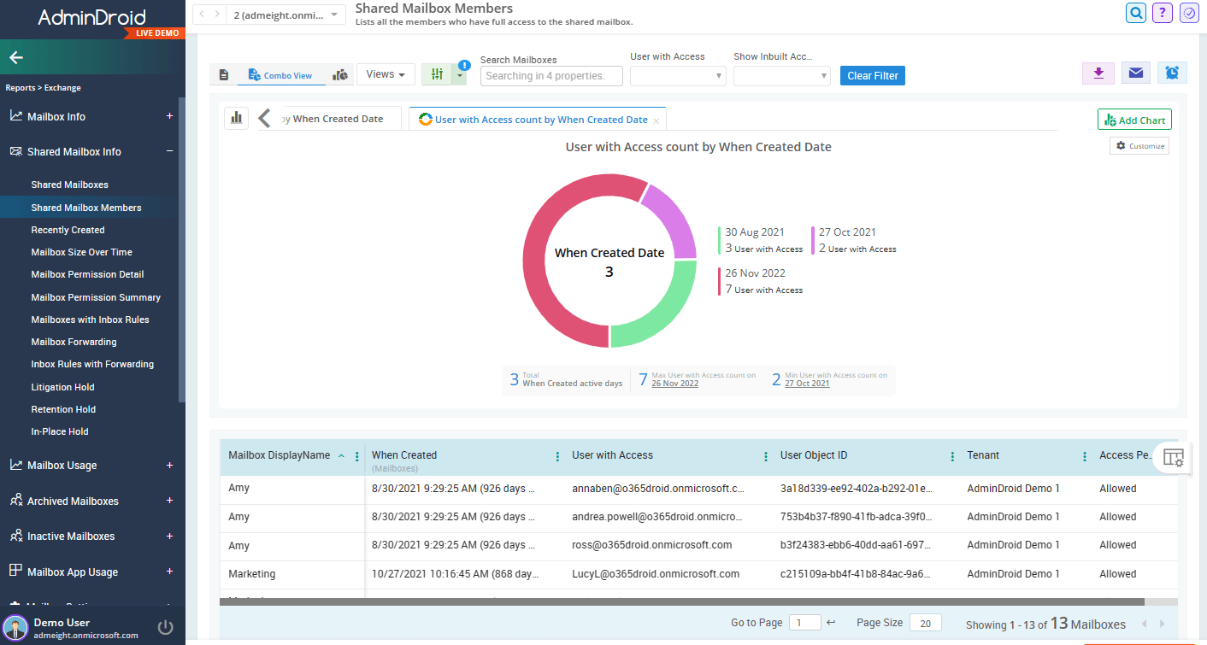
Task: Open the schedule alarm clock icon
Action: tap(1172, 73)
